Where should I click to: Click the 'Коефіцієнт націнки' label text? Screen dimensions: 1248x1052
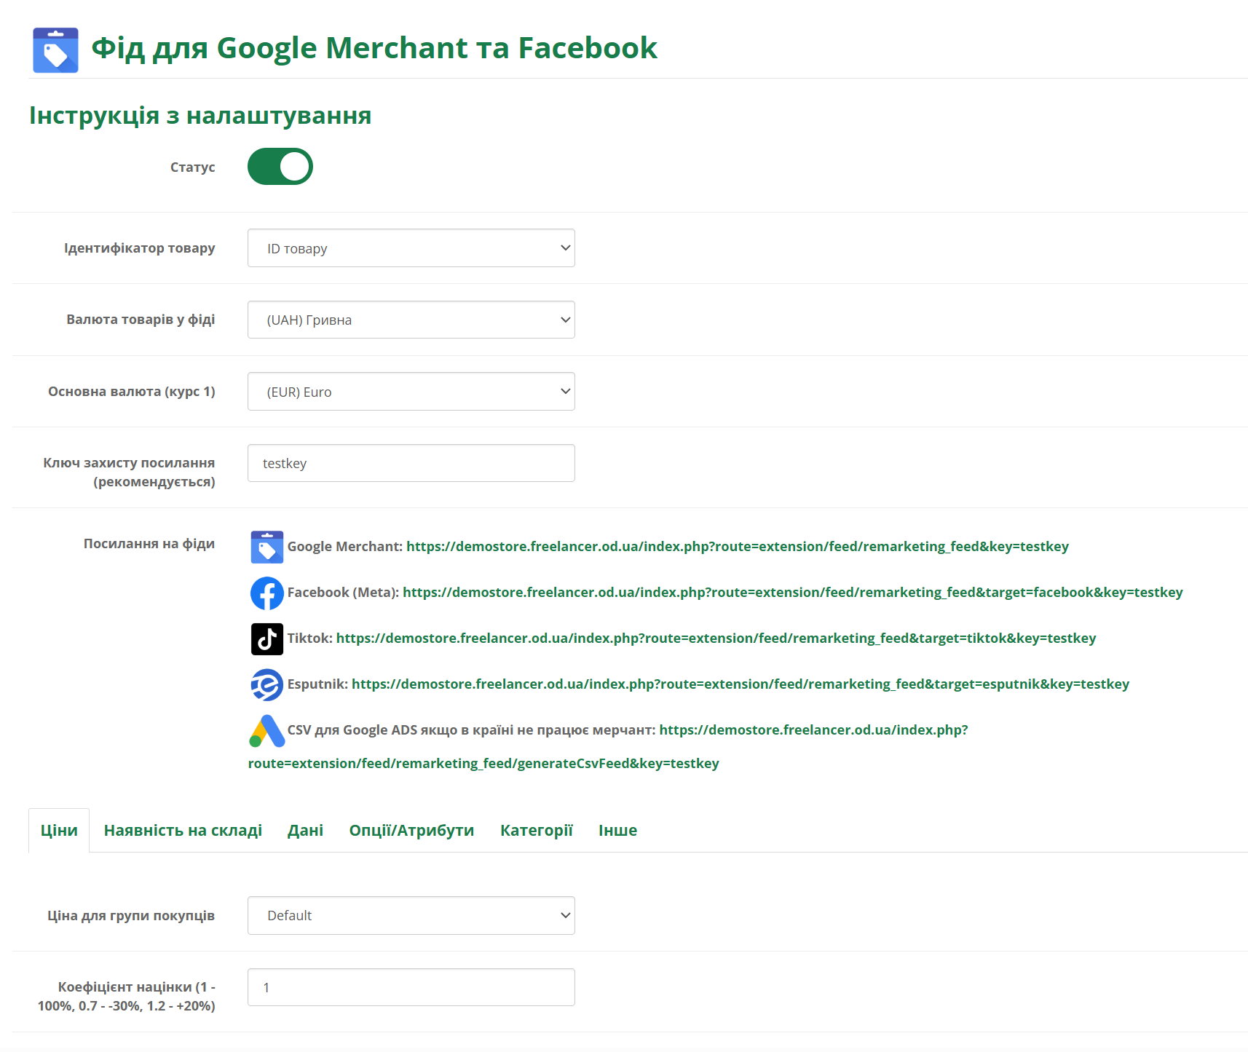tap(127, 997)
